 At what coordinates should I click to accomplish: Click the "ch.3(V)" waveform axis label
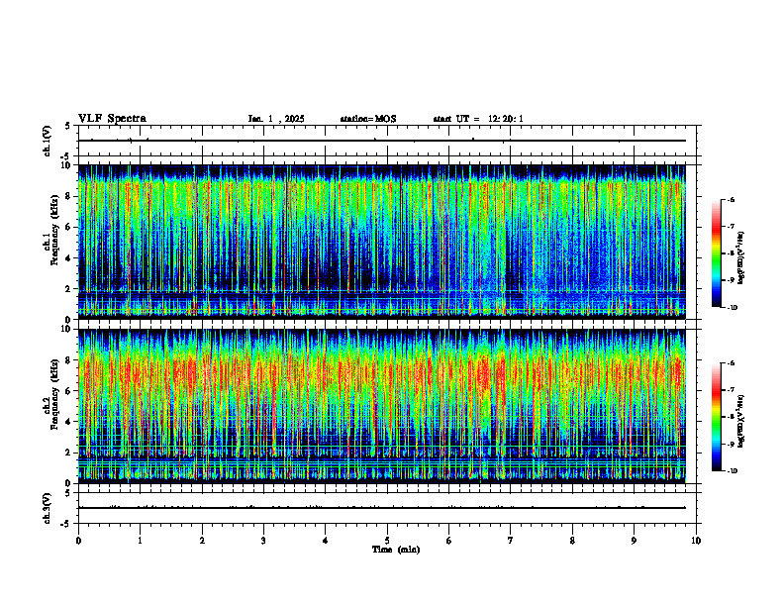pos(47,509)
